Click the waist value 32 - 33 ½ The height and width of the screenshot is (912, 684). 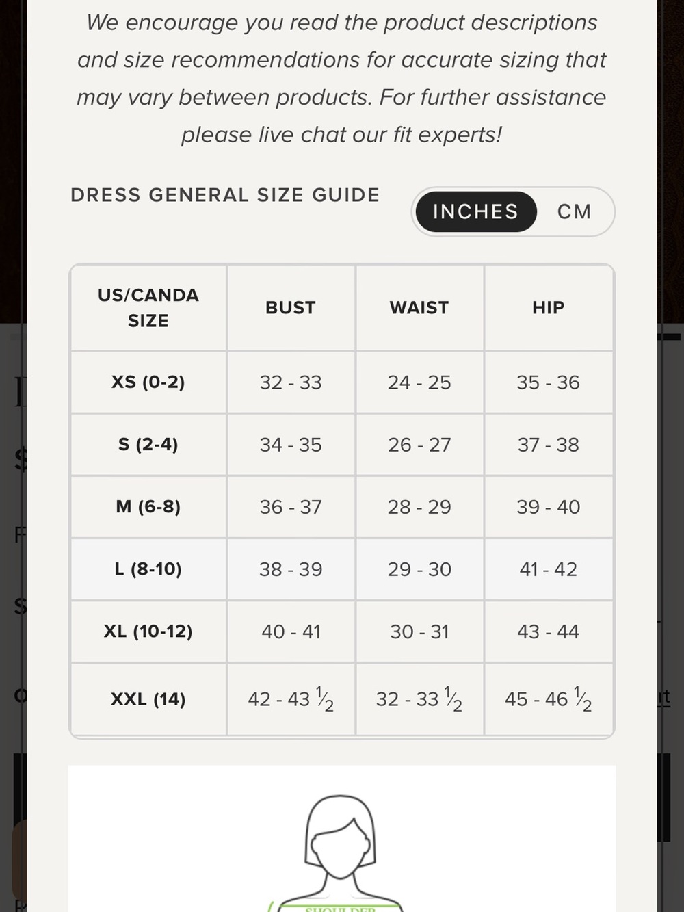point(419,699)
